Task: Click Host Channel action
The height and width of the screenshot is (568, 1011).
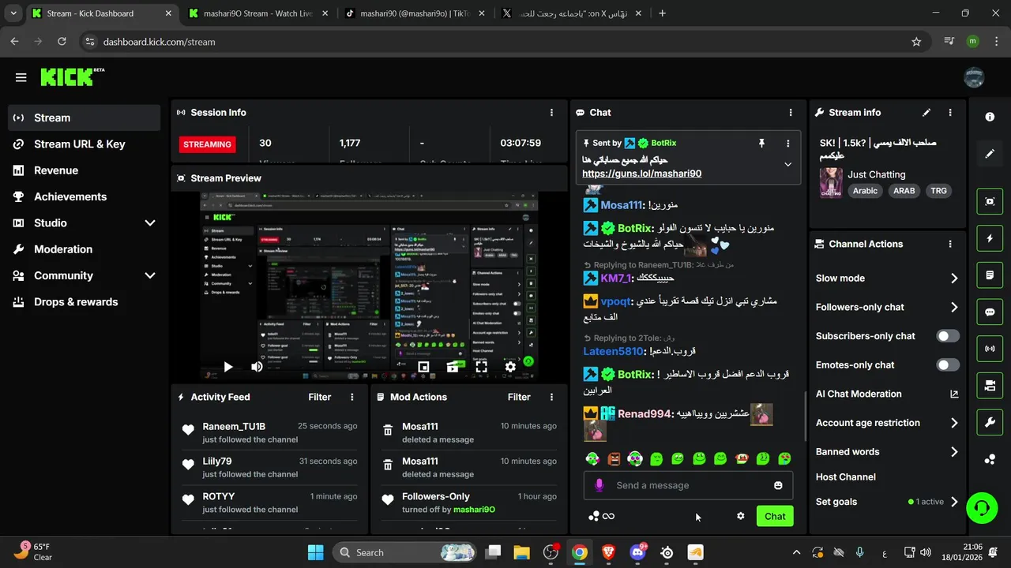Action: tap(846, 476)
